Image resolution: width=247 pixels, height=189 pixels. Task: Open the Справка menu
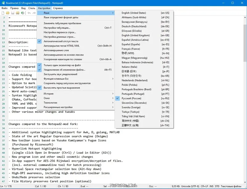click(58, 8)
